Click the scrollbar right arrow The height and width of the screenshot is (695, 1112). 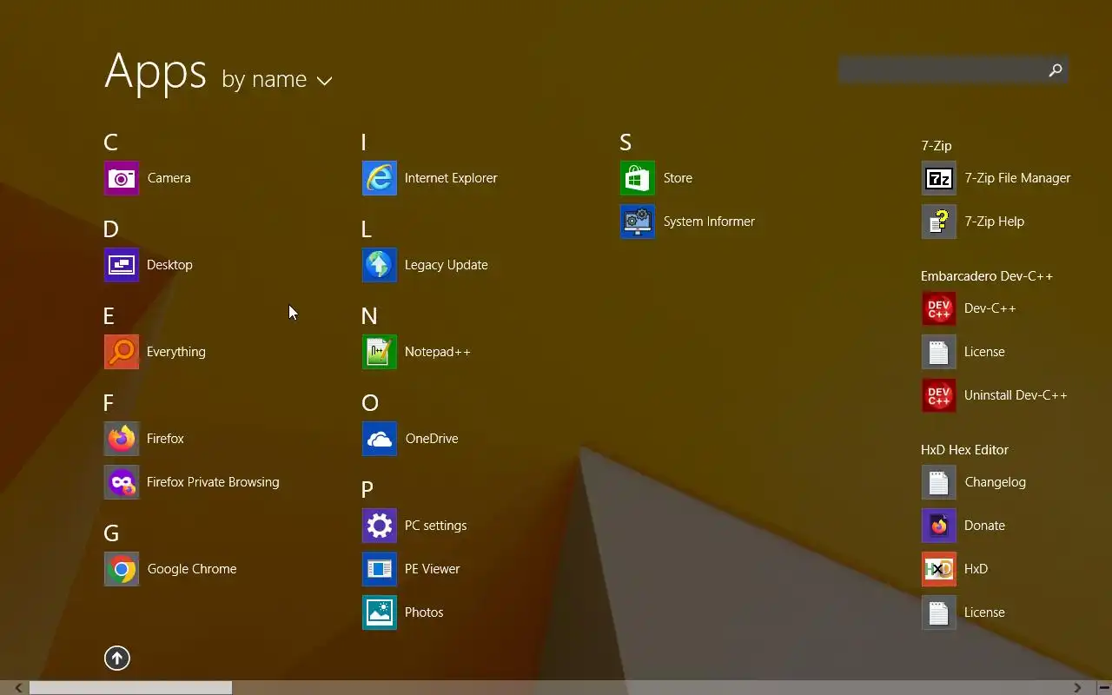pyautogui.click(x=1077, y=687)
